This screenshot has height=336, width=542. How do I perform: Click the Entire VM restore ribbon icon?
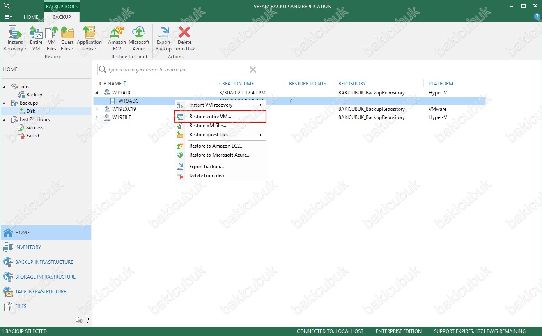[36, 39]
